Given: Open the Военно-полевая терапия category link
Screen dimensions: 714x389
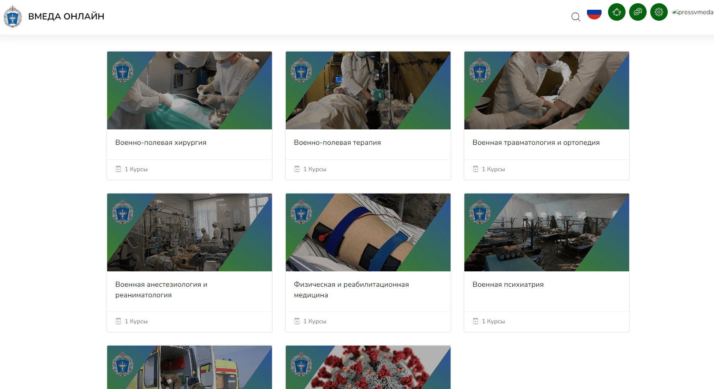Looking at the screenshot, I should tap(337, 142).
